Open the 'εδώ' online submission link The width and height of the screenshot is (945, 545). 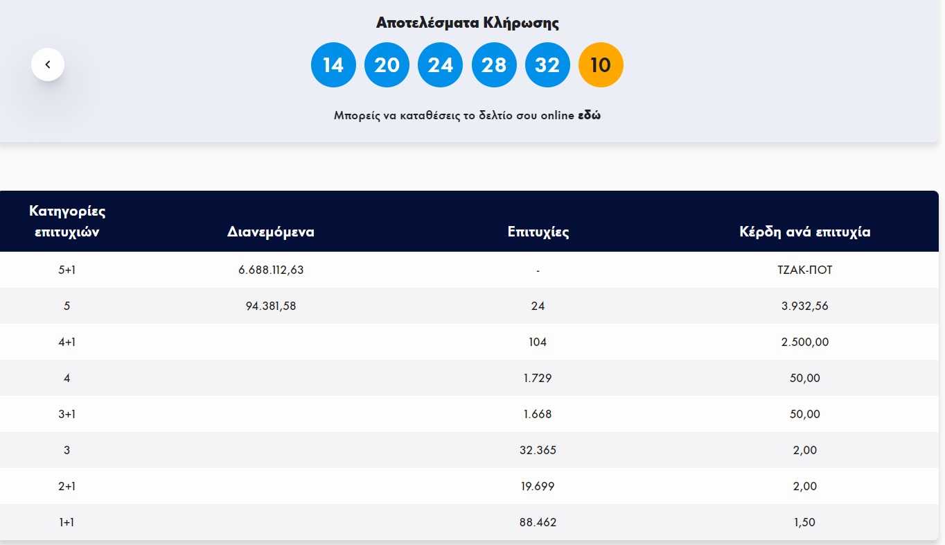(589, 116)
